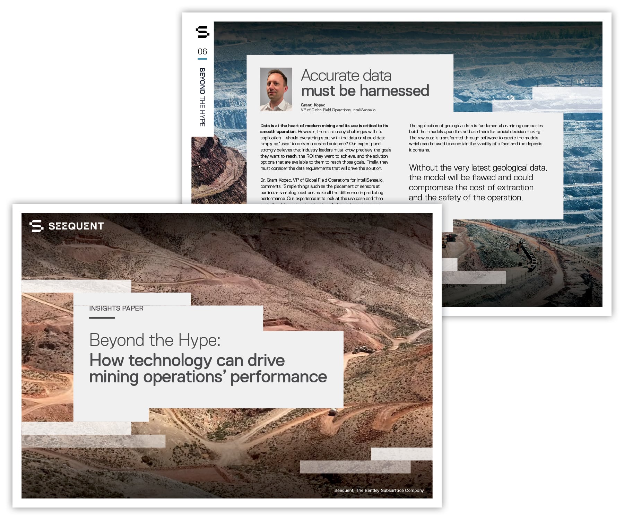
Task: Click the small S logo above page number 06
Action: click(x=202, y=32)
